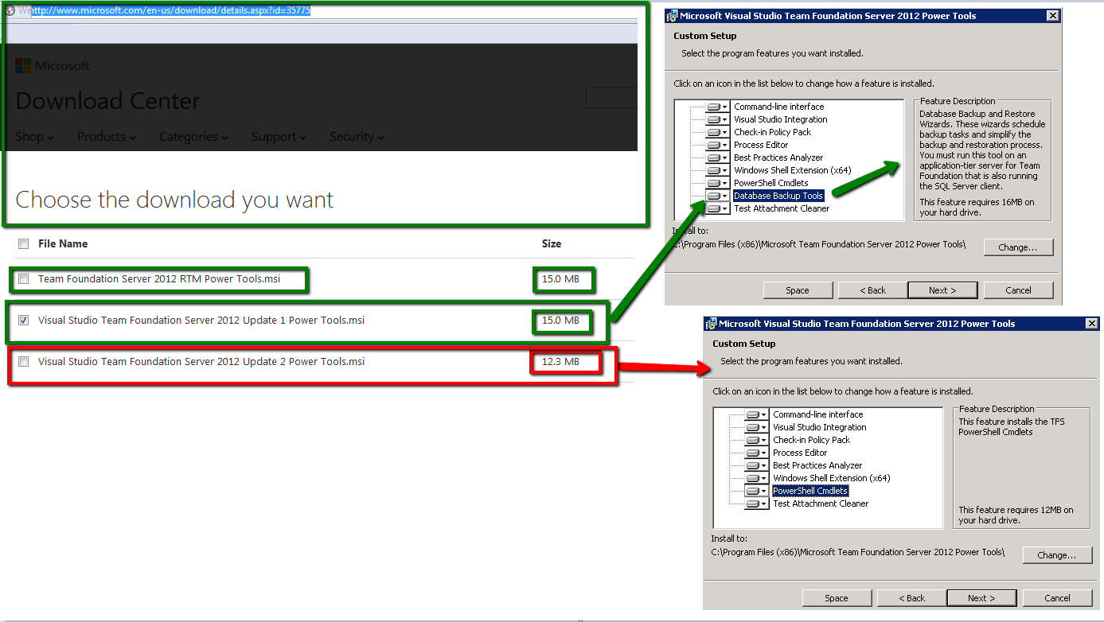The image size is (1104, 622).
Task: Click the Microsoft logo on Download Center page
Action: coord(53,66)
